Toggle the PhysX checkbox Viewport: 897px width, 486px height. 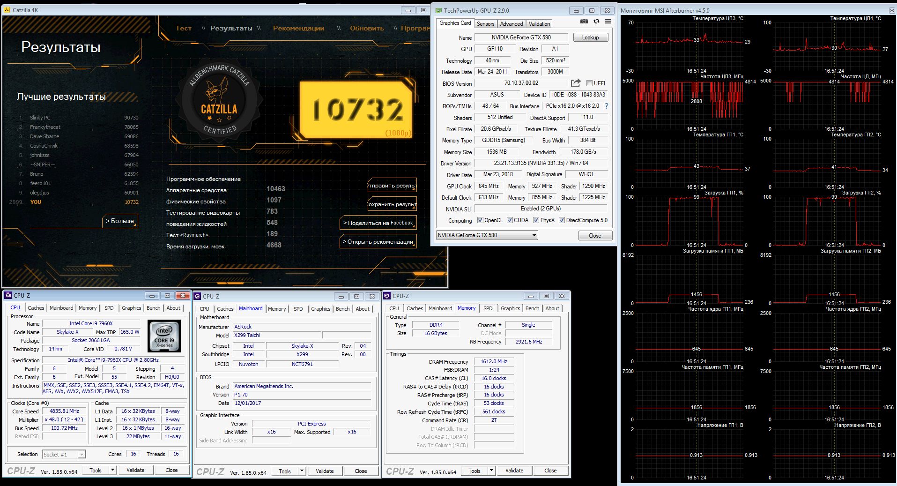coord(536,220)
